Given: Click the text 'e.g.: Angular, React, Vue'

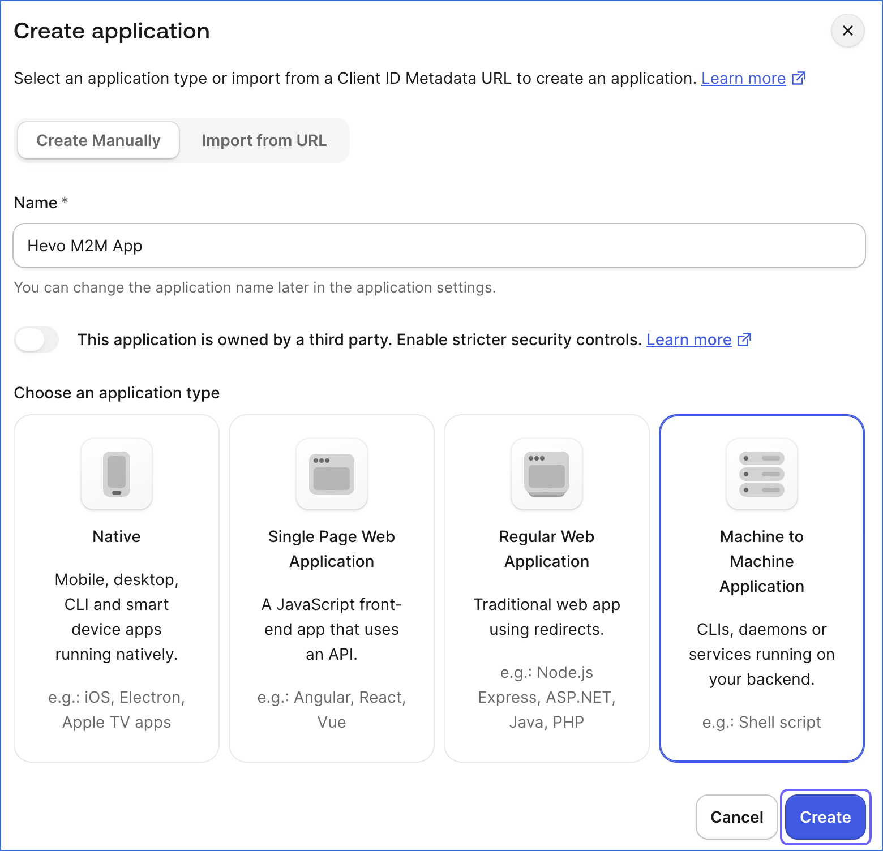Looking at the screenshot, I should 332,710.
